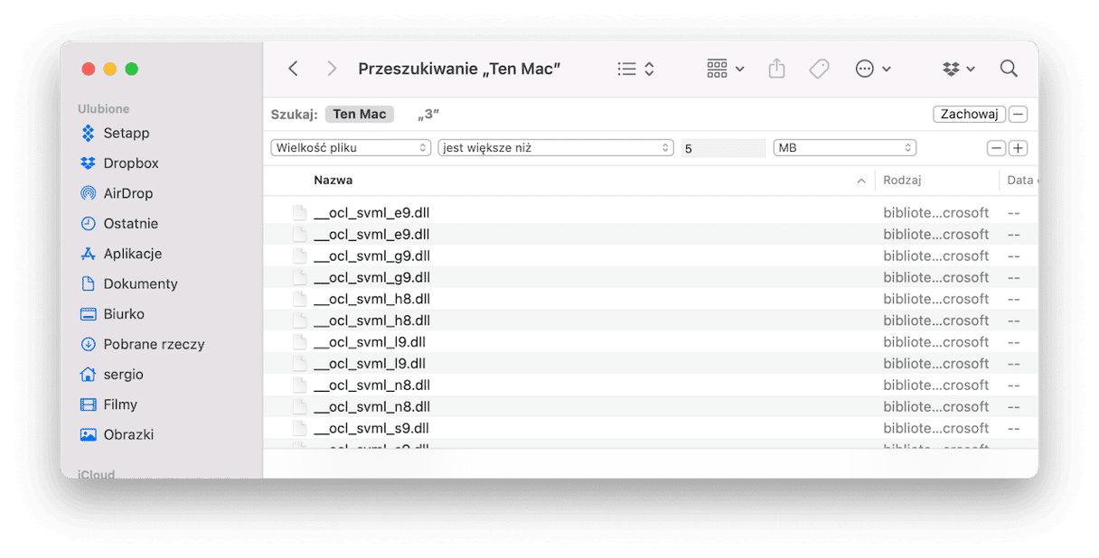Expand the 'Wielkość pliku' criteria dropdown
Viewport: 1099px width, 558px height.
click(x=351, y=148)
